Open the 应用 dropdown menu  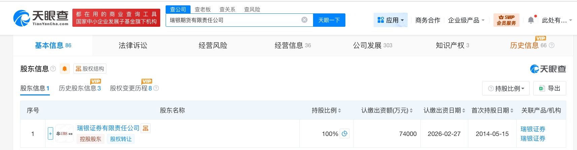click(391, 20)
